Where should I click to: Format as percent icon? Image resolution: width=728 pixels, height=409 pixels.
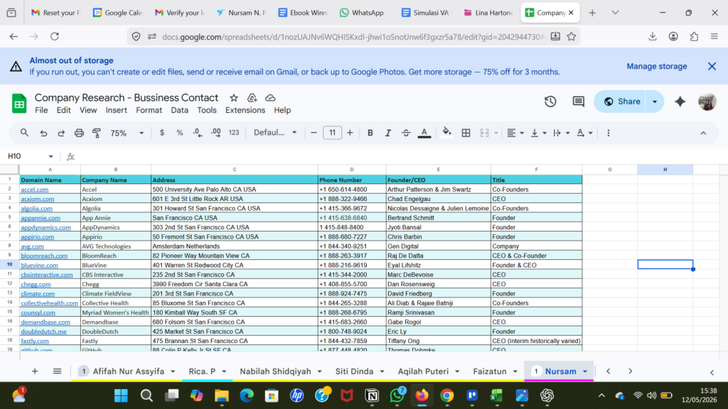pyautogui.click(x=180, y=133)
